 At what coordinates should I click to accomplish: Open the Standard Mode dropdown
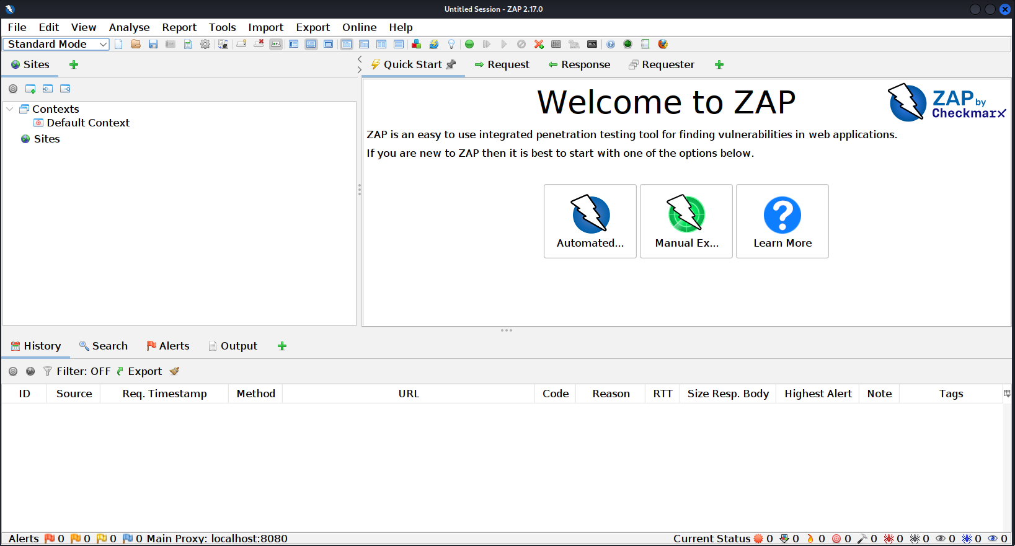tap(56, 44)
